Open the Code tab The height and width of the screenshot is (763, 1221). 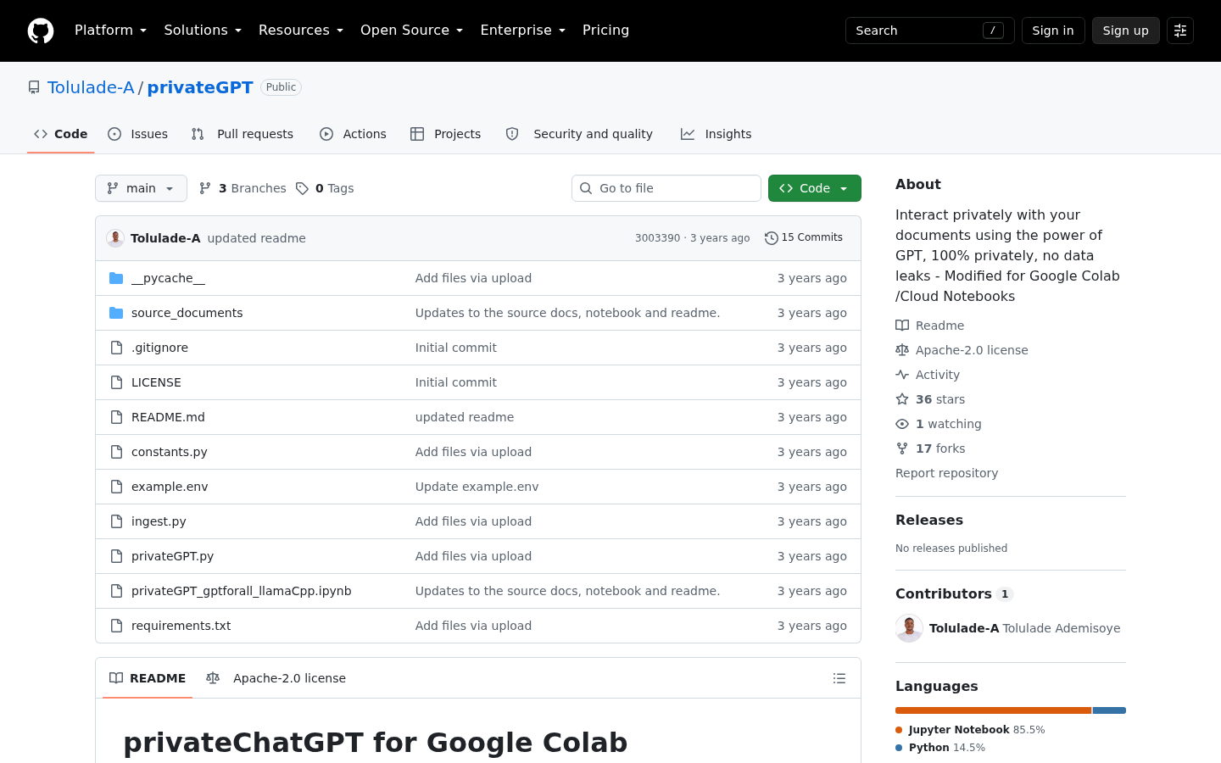(61, 134)
